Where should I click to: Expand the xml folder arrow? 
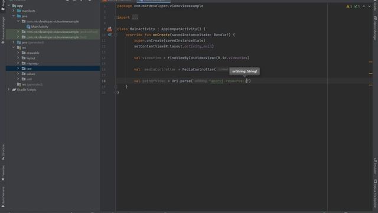point(18,79)
